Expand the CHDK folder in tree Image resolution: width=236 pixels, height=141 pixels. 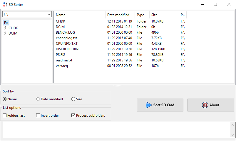coord(5,28)
